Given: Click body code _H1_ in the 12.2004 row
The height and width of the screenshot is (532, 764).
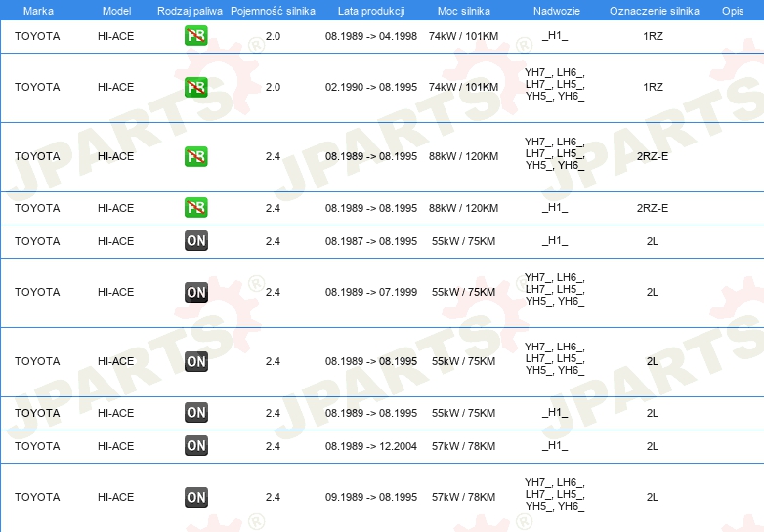Looking at the screenshot, I should (x=555, y=445).
